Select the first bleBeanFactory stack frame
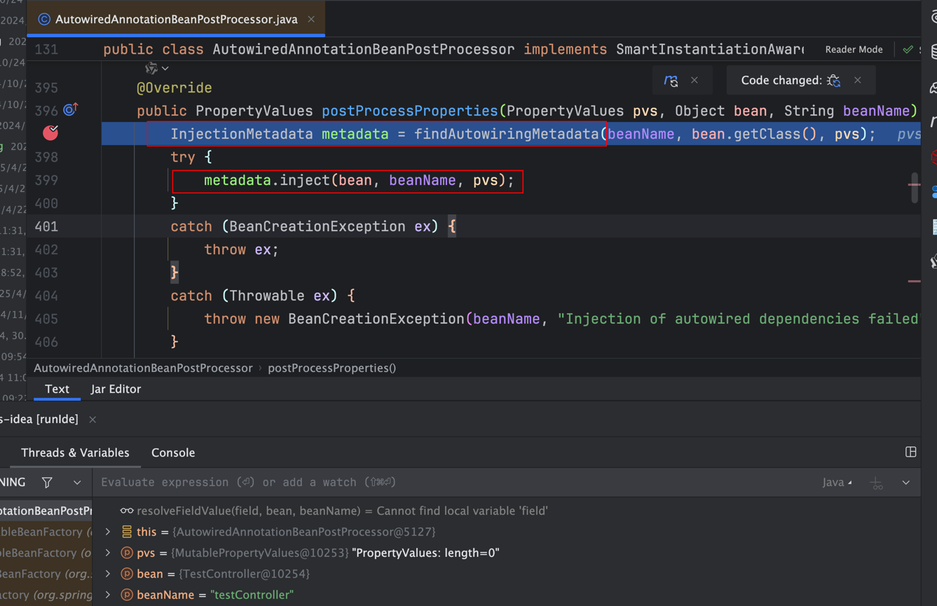Viewport: 937px width, 606px height. [46, 532]
